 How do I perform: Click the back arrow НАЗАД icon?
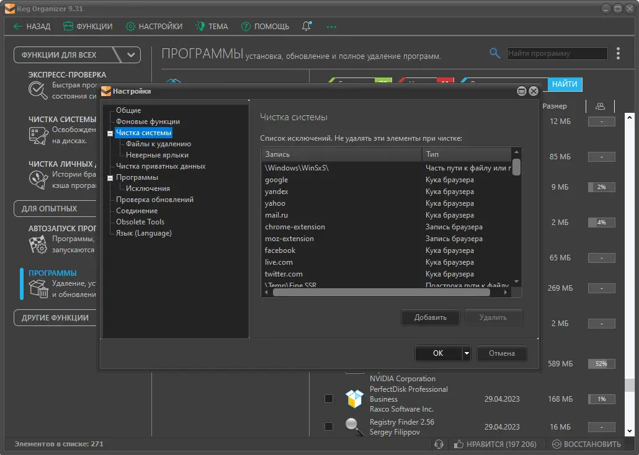point(18,27)
